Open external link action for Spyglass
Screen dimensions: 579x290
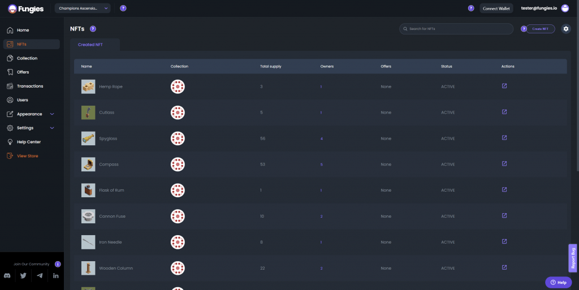[504, 138]
